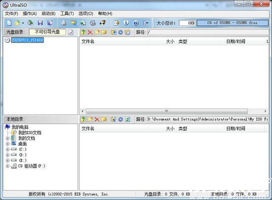Open the 帮助(H) menu
Screen dimensions: 272x200
click(x=105, y=13)
